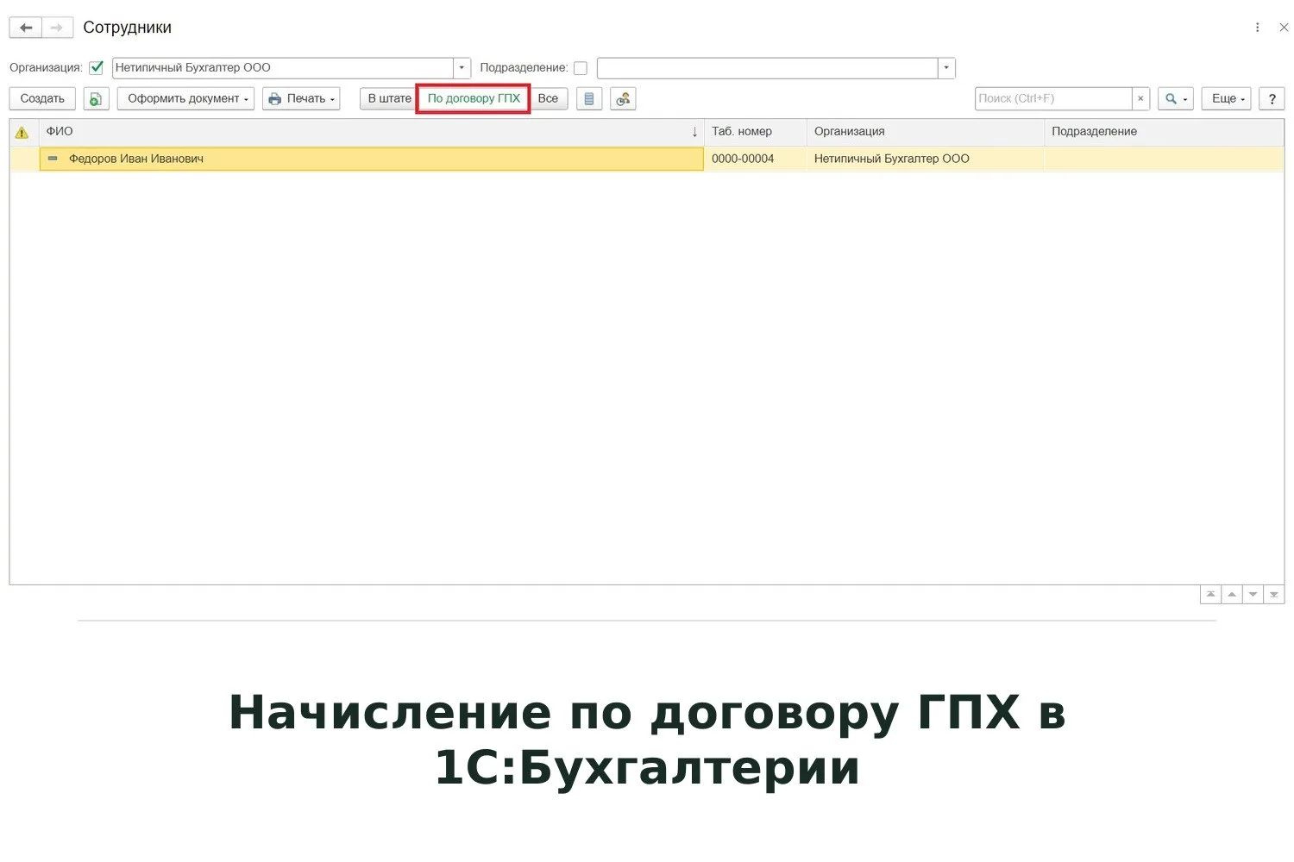Move down one row with the down arrow
1294x862 pixels.
point(1253,595)
